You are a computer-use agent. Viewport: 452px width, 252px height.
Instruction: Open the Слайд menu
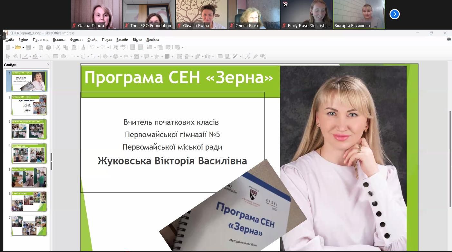[x=92, y=40]
